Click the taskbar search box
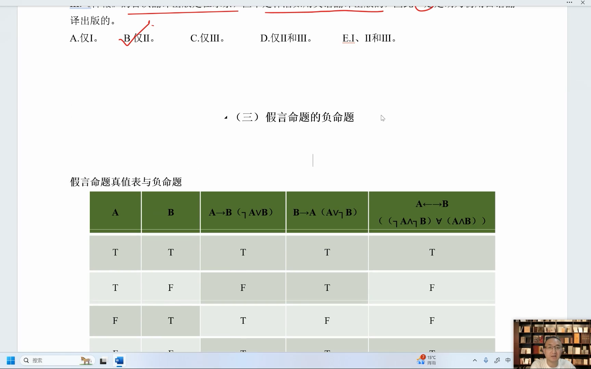Image resolution: width=591 pixels, height=369 pixels. tap(51, 360)
